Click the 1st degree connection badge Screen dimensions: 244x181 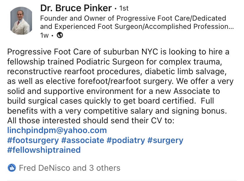click(122, 9)
